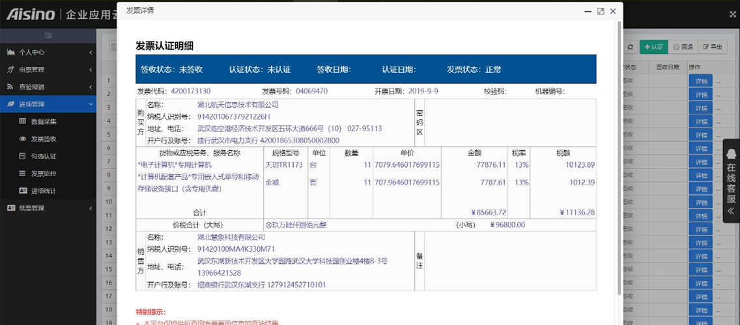Viewport: 740px width, 325px height.
Task: Click item *电子计算机*专用计算机
Action: (175, 165)
